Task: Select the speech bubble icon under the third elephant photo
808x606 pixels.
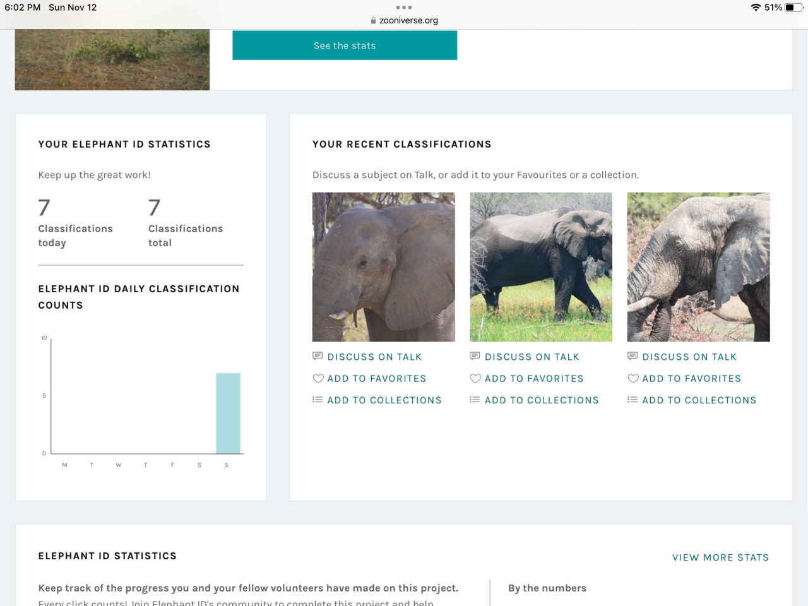Action: coord(633,356)
